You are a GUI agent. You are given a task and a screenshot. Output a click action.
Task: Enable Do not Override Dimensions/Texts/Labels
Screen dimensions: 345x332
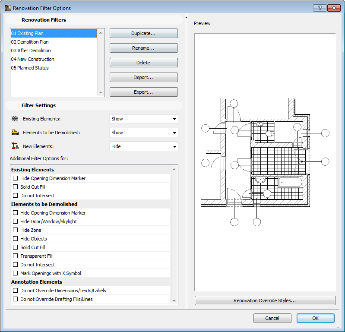pos(16,291)
